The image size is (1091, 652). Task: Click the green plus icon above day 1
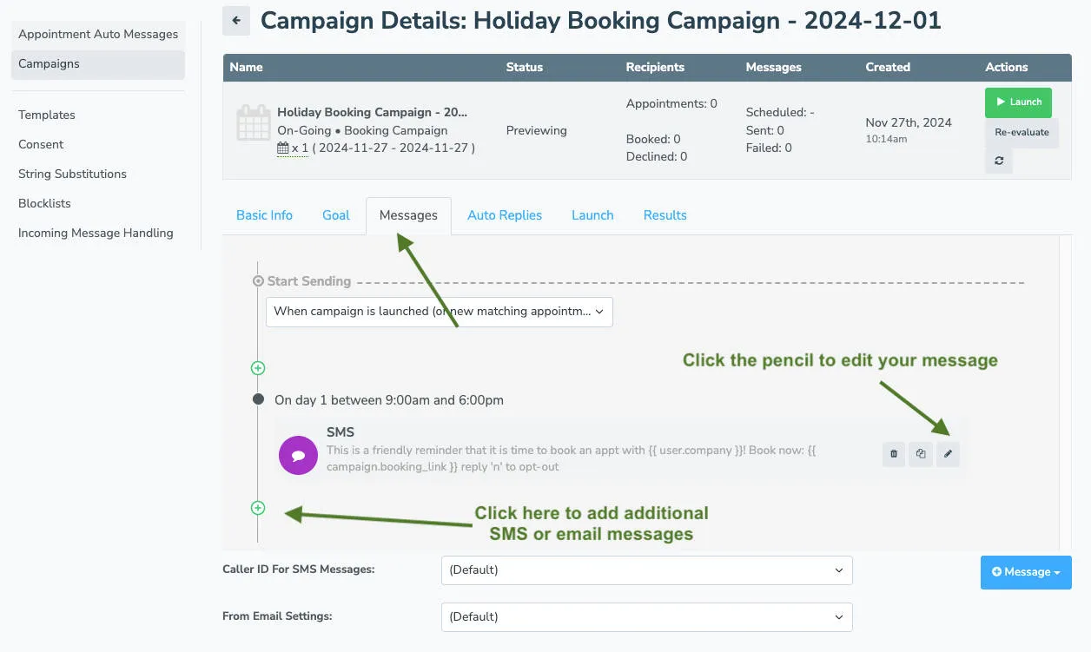(257, 368)
